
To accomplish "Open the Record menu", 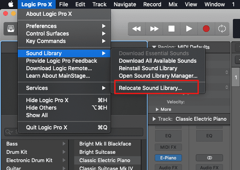I will [x=152, y=4].
